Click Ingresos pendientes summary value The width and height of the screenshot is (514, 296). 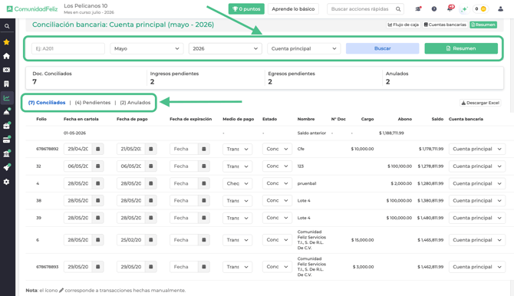(x=153, y=82)
